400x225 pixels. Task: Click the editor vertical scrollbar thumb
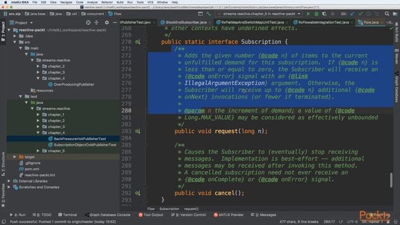391,180
